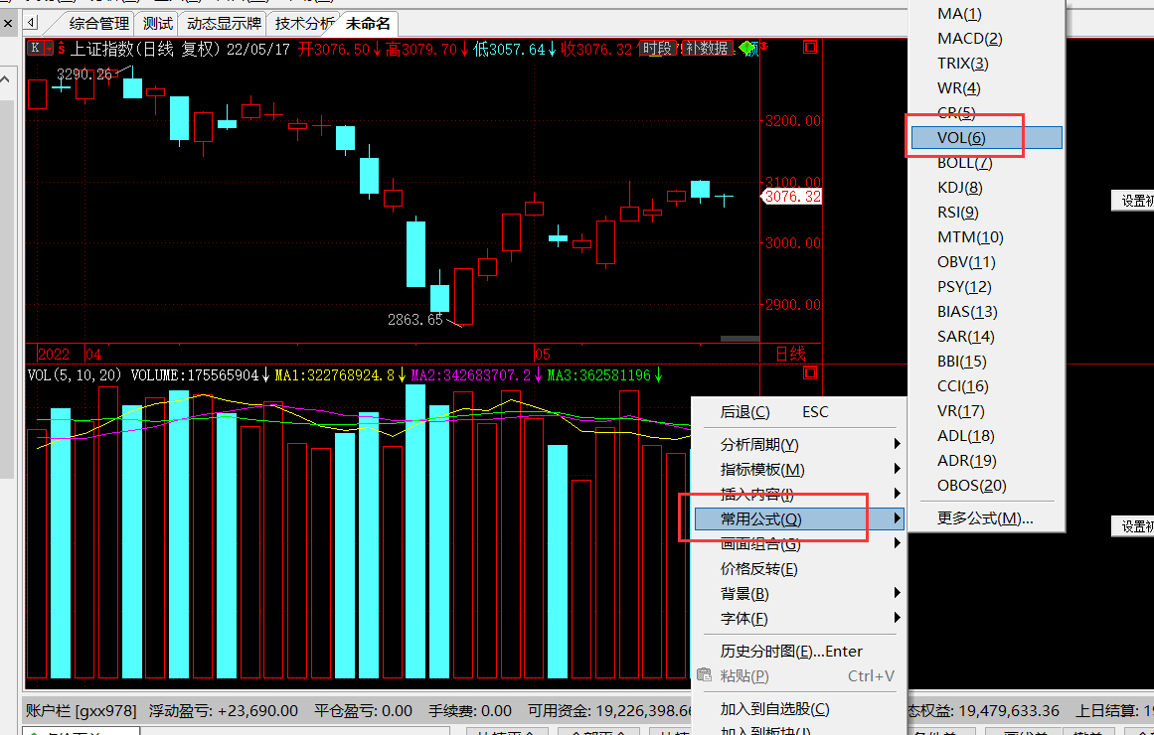Choose 后退(C) in the context menu
This screenshot has width=1154, height=735.
coord(798,412)
